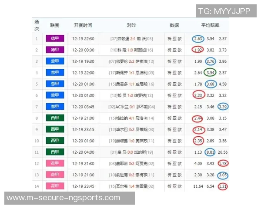This screenshot has width=261, height=209.
Task: Click the 都灵 1:0 维罗纳 match
Action: [131, 95]
